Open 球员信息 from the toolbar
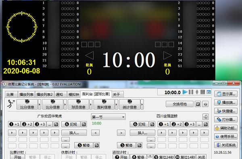 tap(78, 104)
